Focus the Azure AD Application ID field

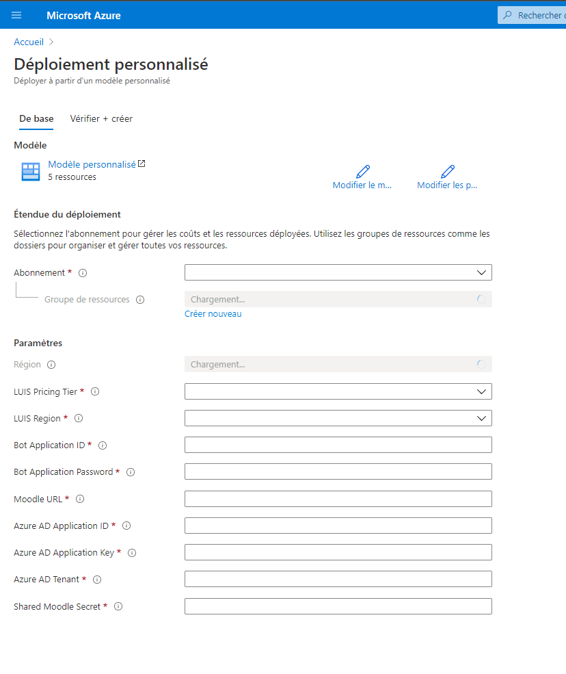click(x=338, y=526)
